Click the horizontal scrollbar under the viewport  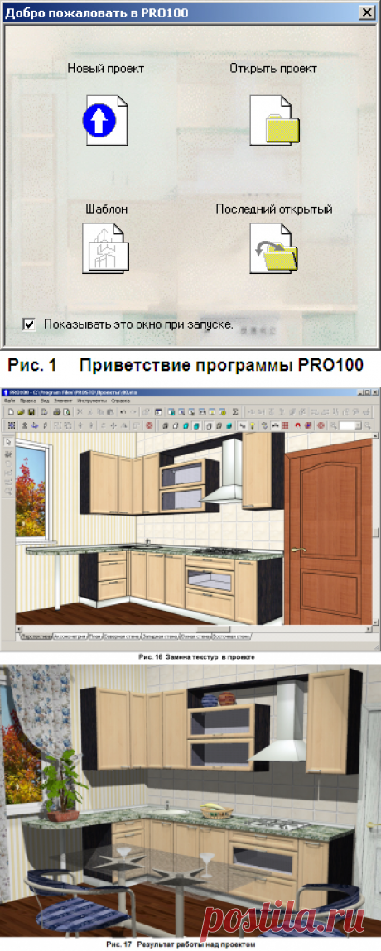(194, 628)
